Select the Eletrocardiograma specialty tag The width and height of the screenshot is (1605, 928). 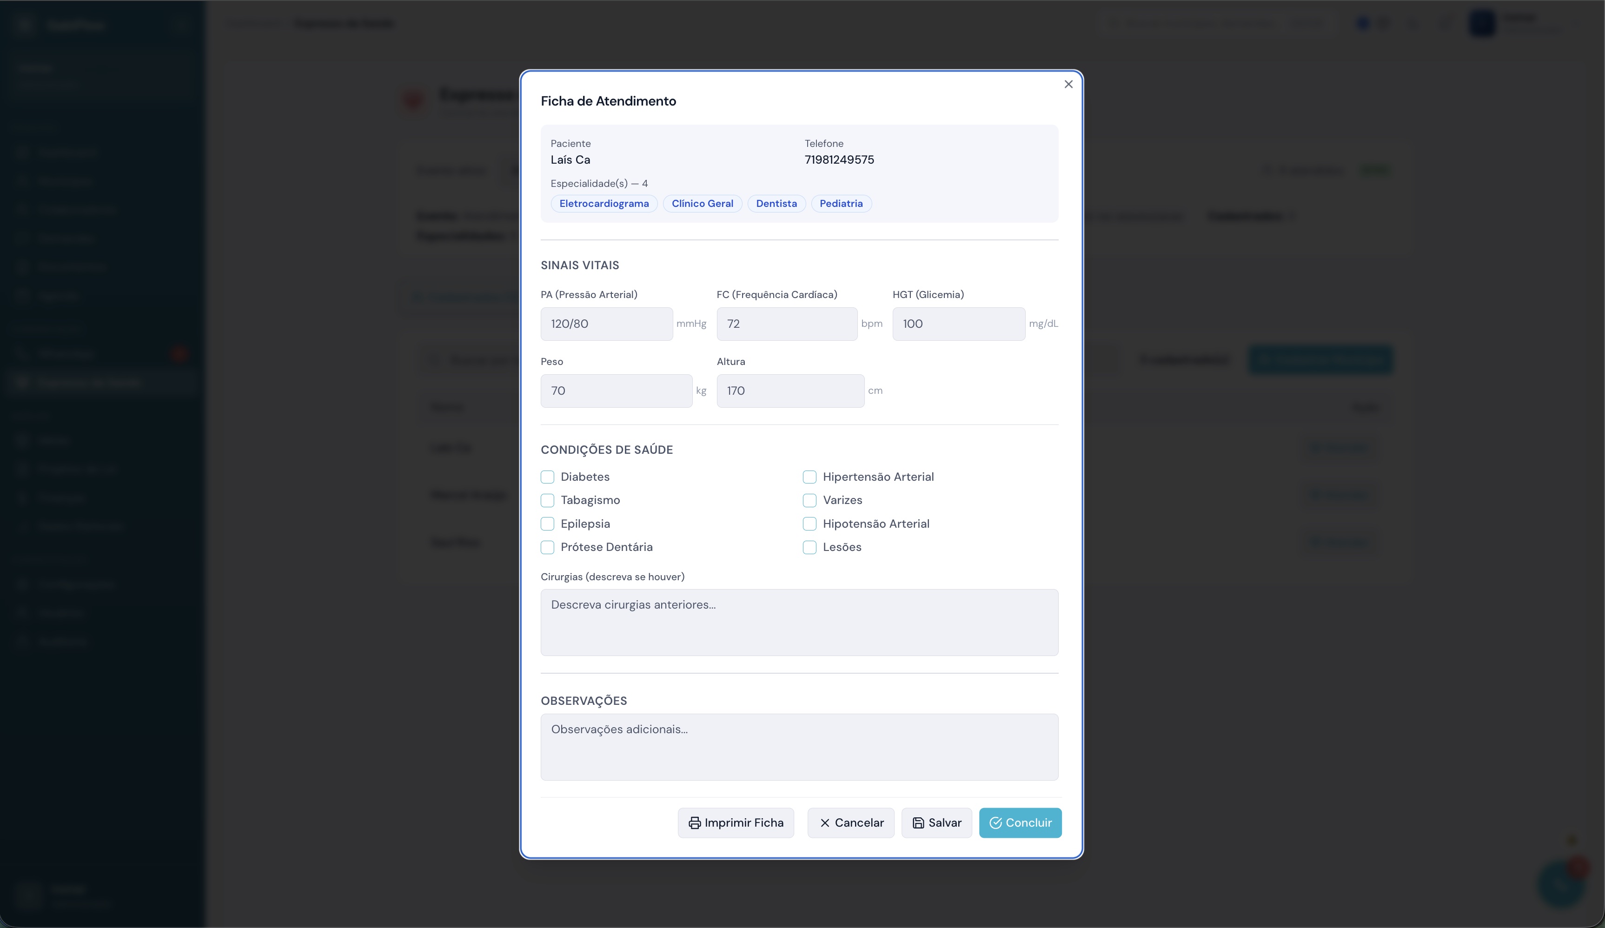[x=604, y=203]
